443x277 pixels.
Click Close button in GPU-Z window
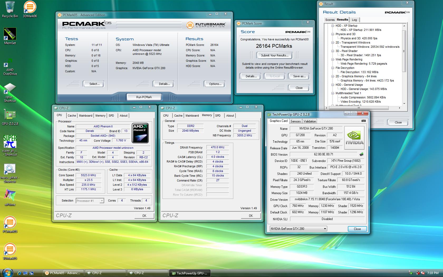(x=357, y=229)
